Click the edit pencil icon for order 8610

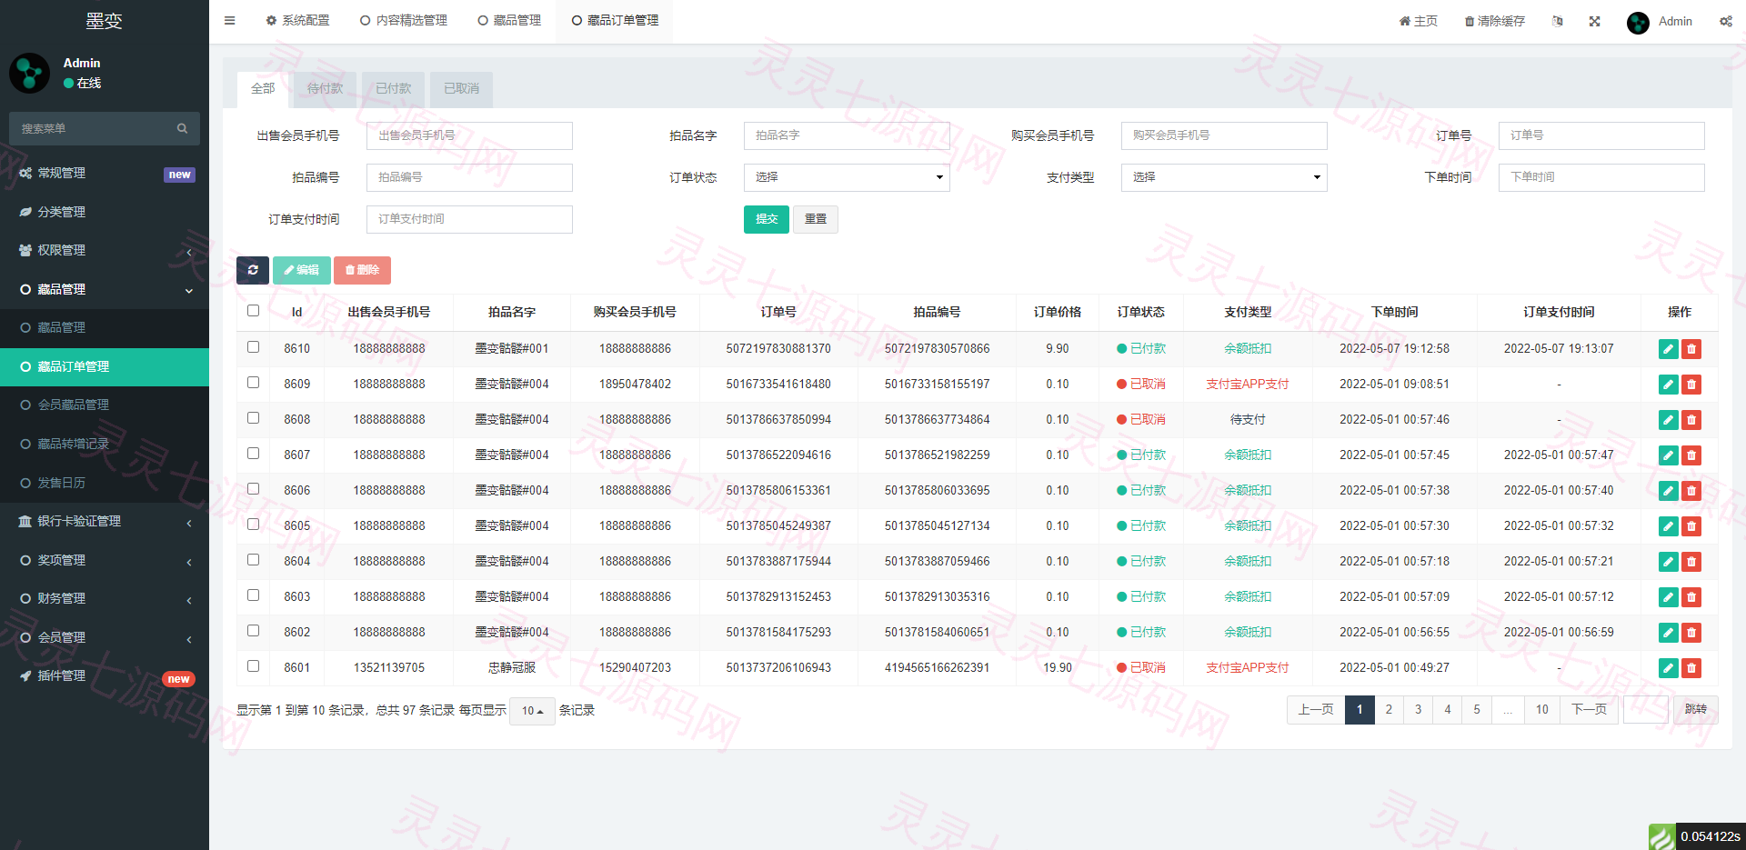coord(1668,349)
